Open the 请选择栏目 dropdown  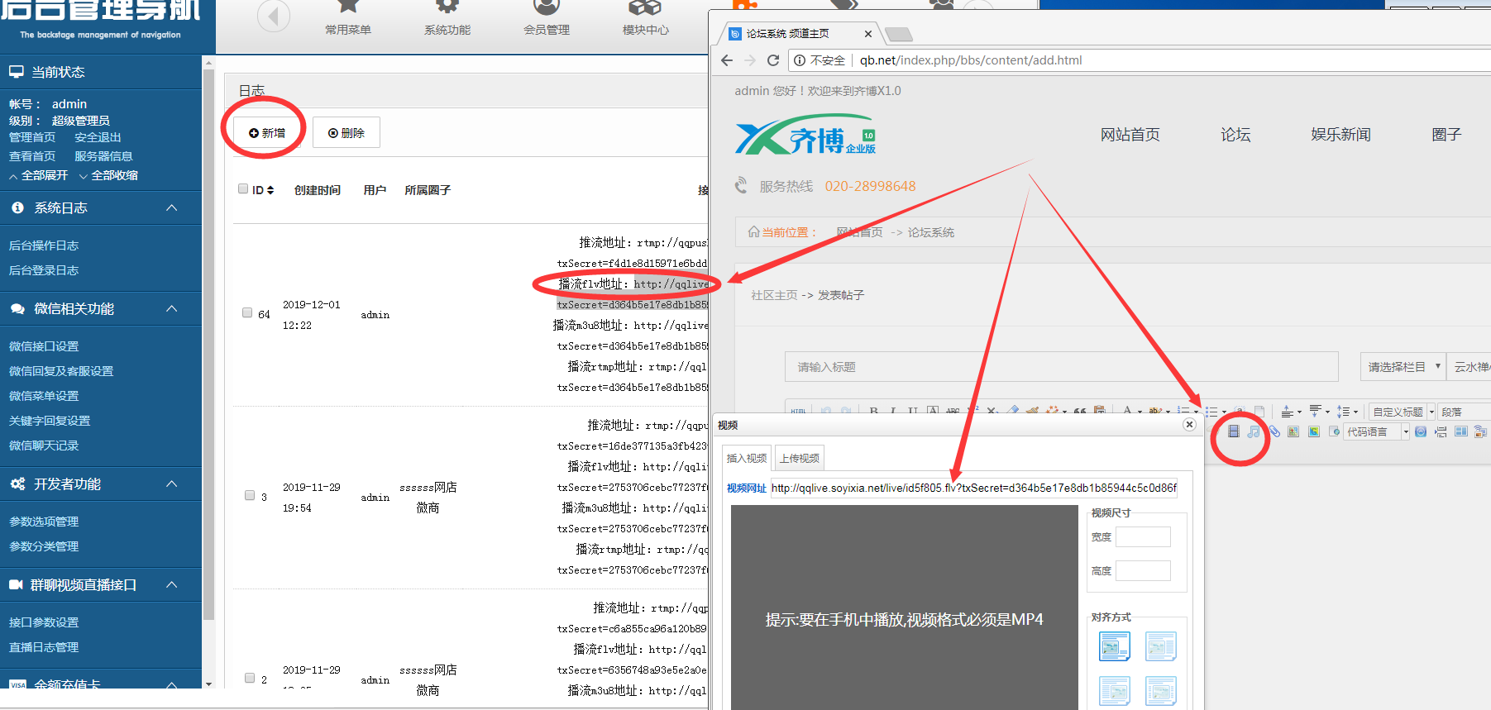pos(1403,366)
